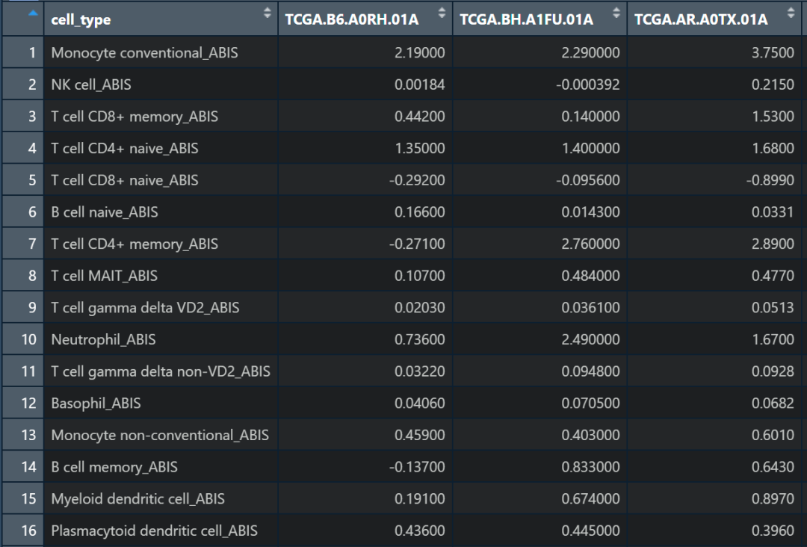
Task: Click value 0.16600 in B cell naive row
Action: (419, 212)
